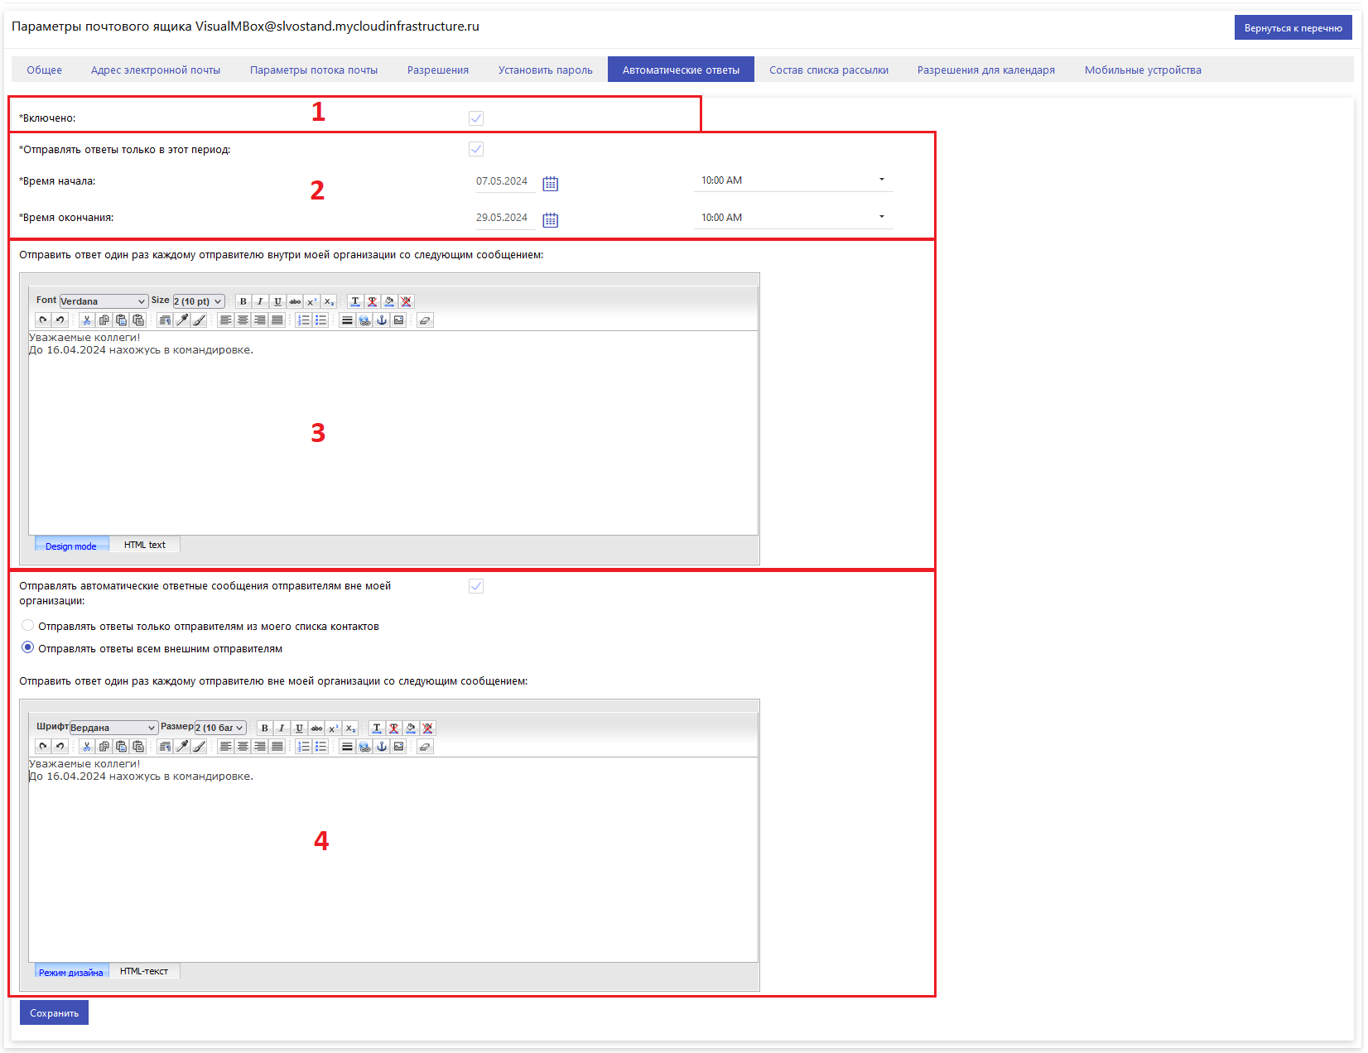Open the start time 10:00 AM dropdown
This screenshot has height=1053, width=1368.
(x=792, y=180)
